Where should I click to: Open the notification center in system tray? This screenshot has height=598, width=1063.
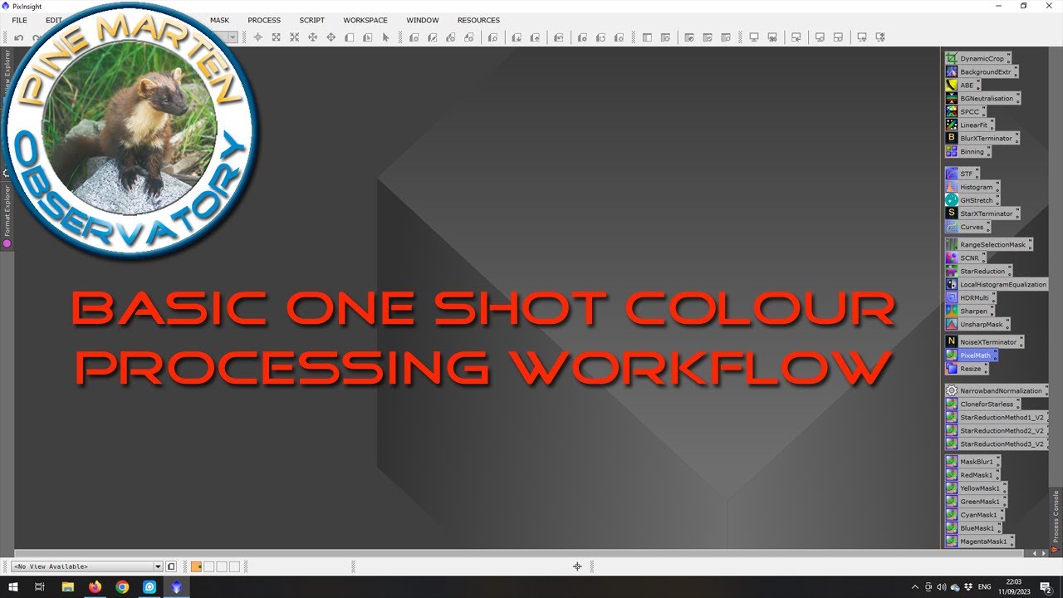click(1046, 586)
